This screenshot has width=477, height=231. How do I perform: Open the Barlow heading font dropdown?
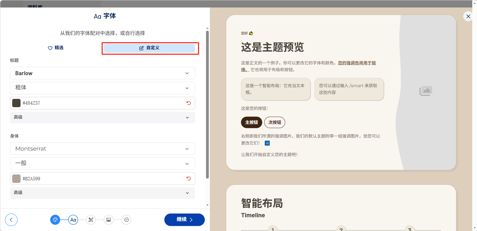coord(102,73)
